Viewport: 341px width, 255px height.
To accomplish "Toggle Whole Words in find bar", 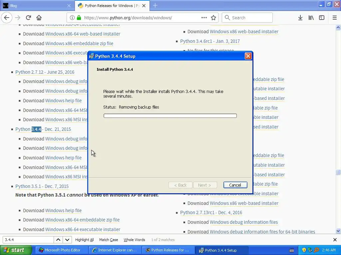I will pos(134,240).
